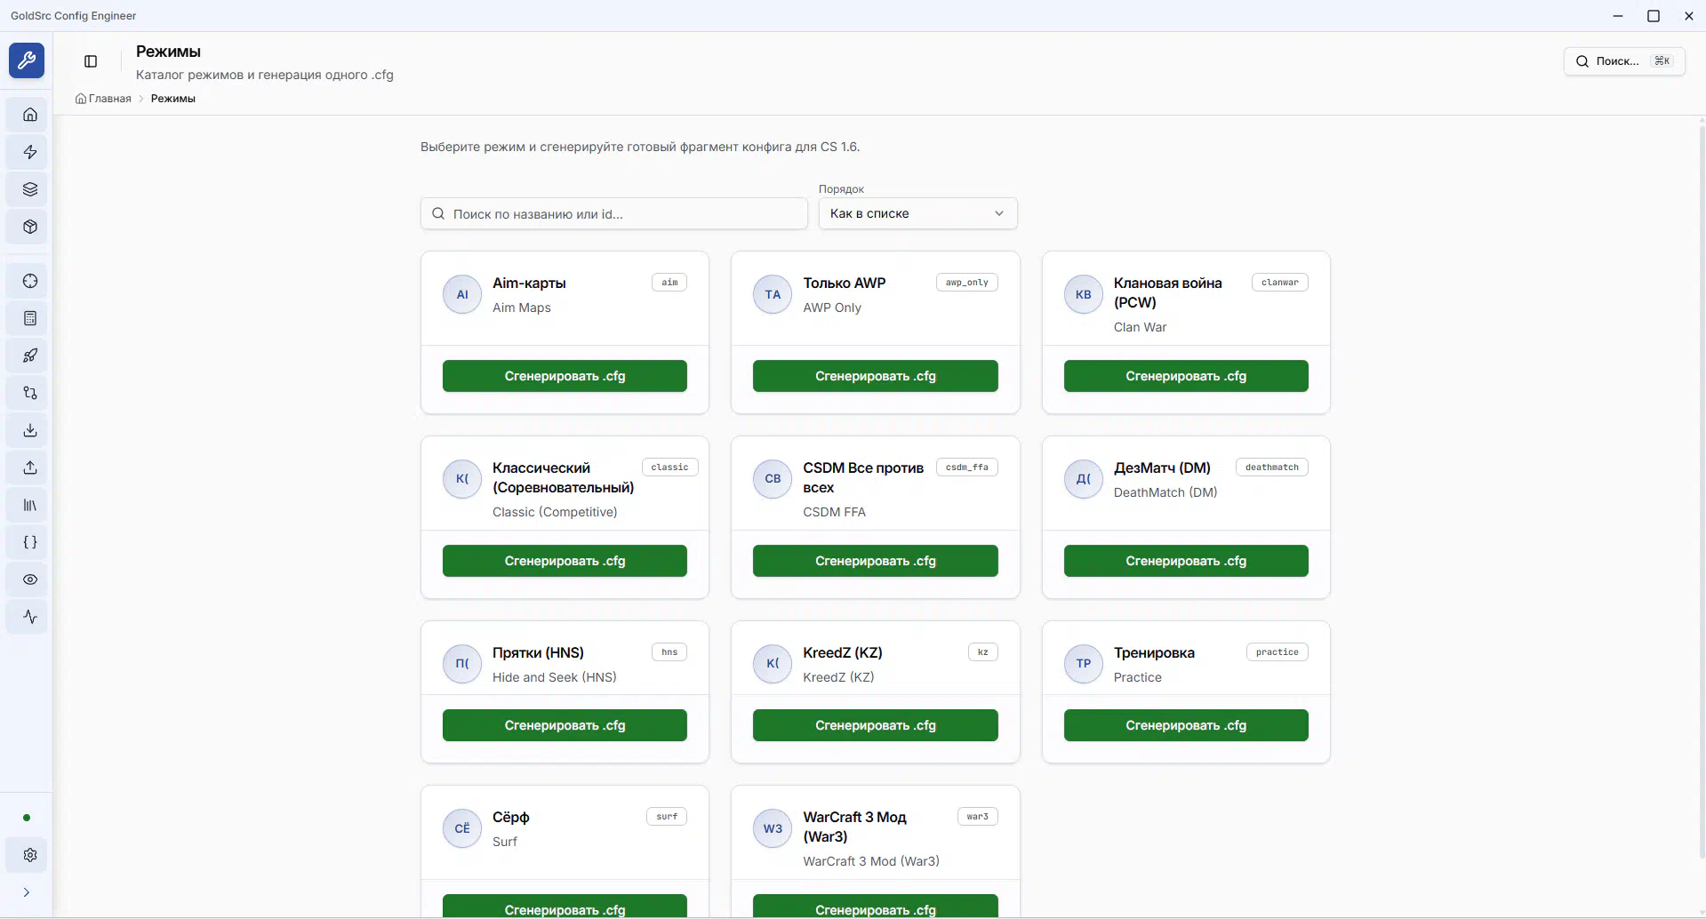Open the calculator sidebar icon
The height and width of the screenshot is (919, 1706).
[30, 318]
